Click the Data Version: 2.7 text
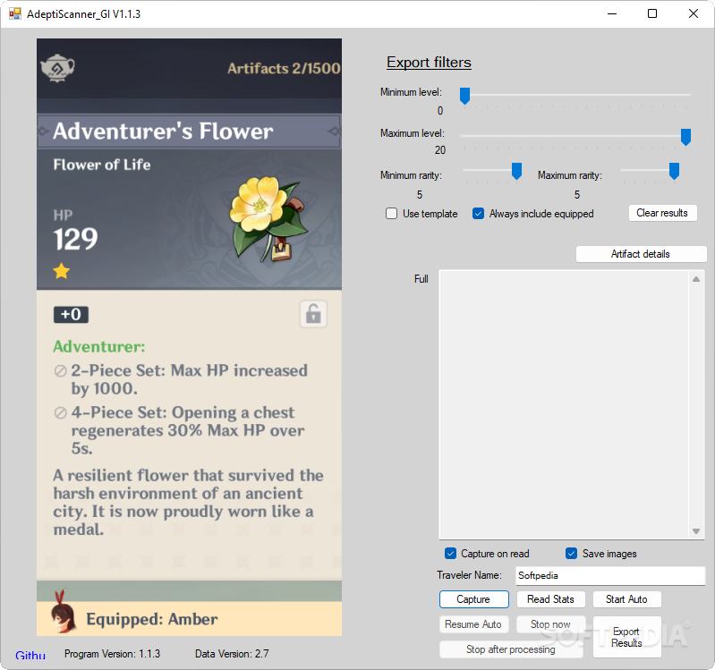Screen dimensions: 715x670 pyautogui.click(x=232, y=654)
